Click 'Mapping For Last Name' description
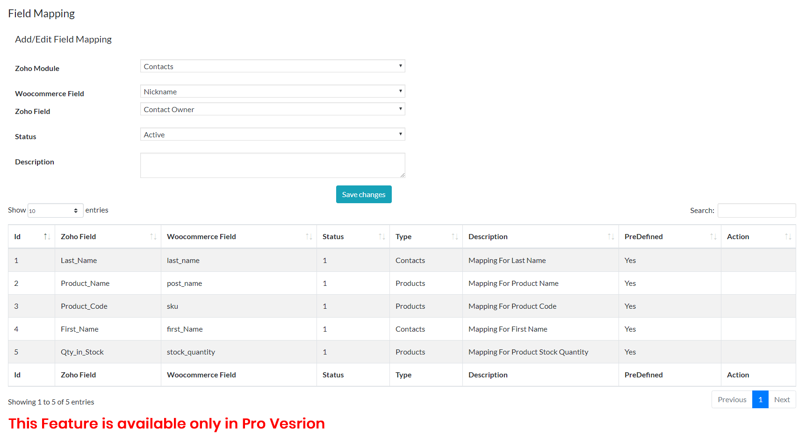The image size is (806, 440). (507, 261)
